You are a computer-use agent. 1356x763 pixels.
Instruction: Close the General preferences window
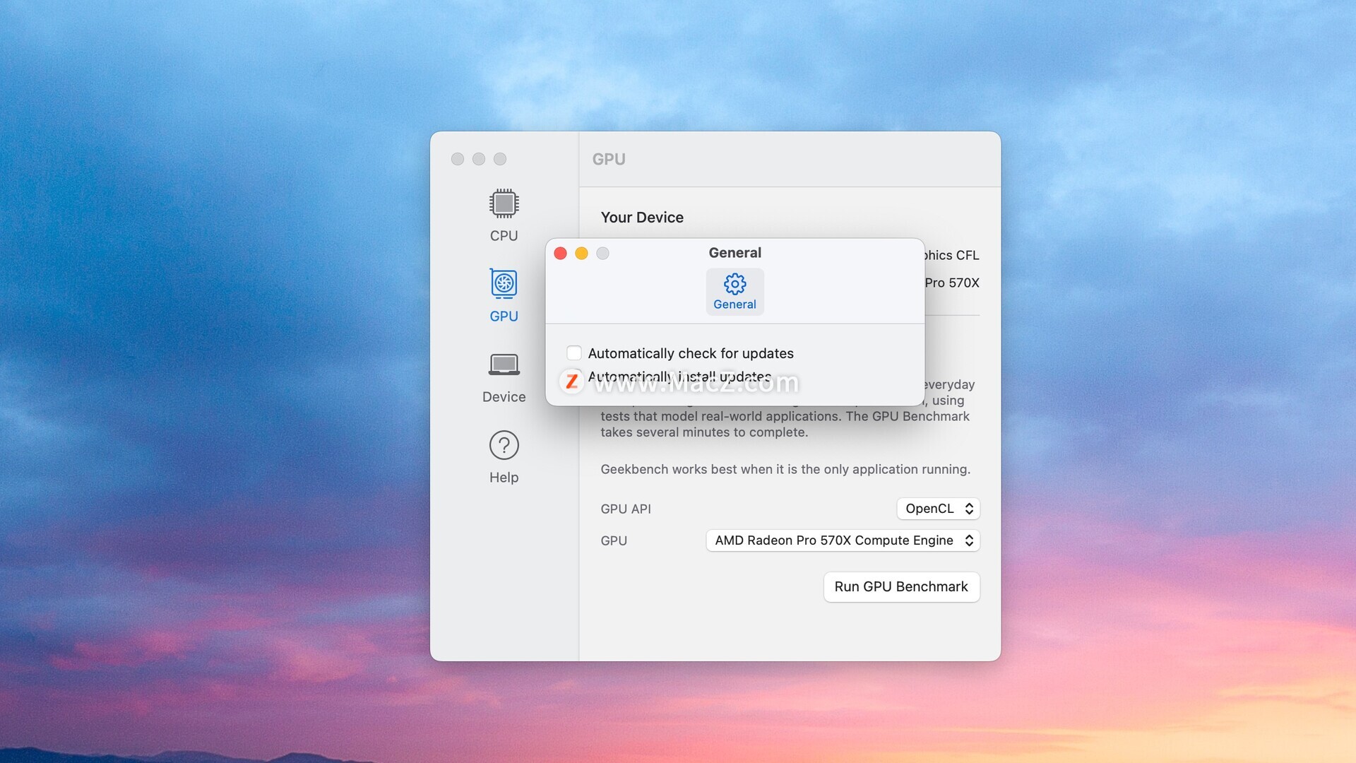[x=561, y=253]
